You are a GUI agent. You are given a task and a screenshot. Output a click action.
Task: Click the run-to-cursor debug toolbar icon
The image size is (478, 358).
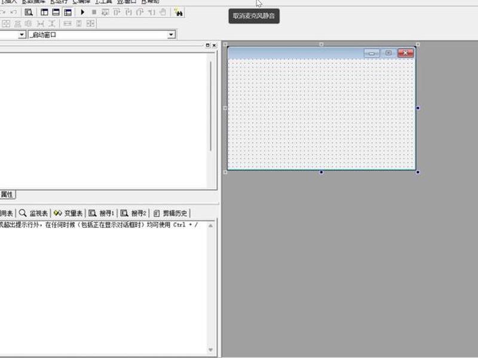click(152, 13)
